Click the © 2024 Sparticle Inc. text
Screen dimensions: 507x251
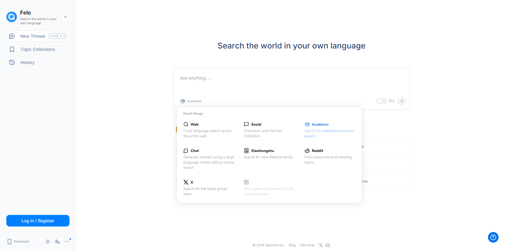[269, 245]
